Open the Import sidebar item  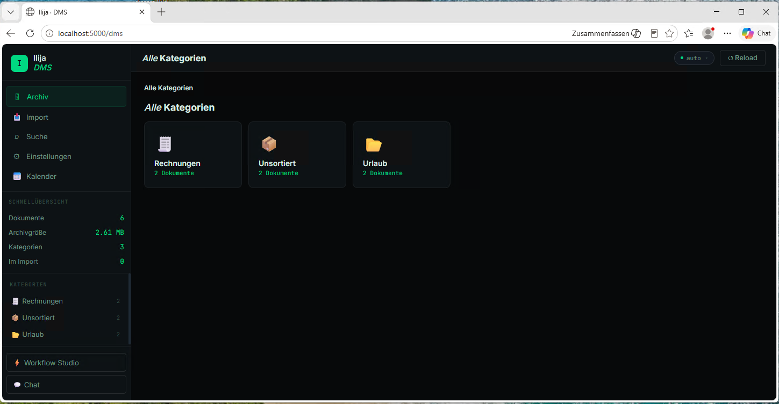click(66, 117)
